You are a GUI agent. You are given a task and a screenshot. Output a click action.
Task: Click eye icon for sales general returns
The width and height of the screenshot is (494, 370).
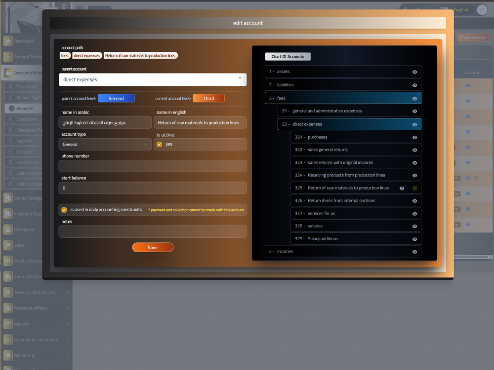point(414,150)
